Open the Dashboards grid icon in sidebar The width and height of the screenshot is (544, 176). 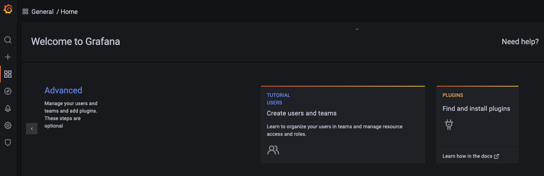point(8,74)
